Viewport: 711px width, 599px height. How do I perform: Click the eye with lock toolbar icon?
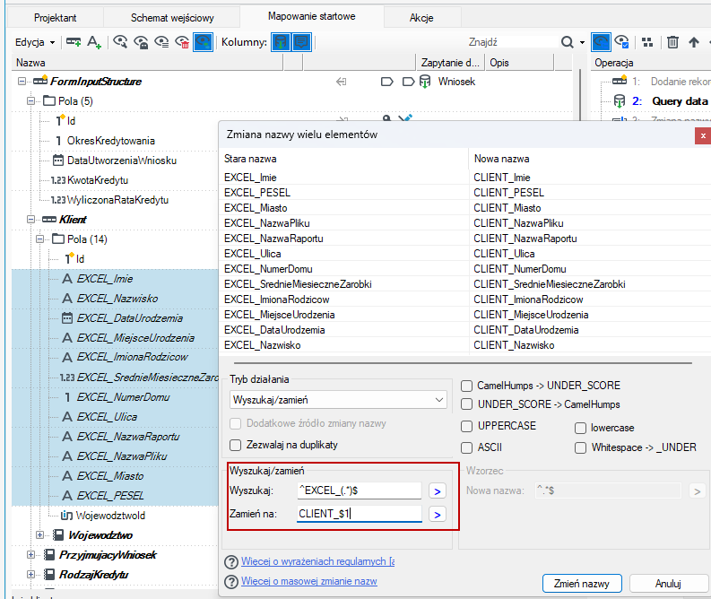[141, 42]
